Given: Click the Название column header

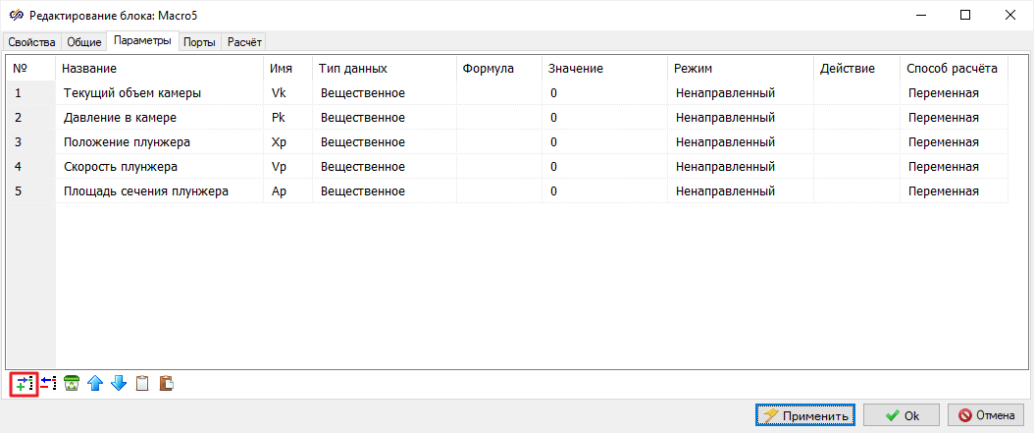Looking at the screenshot, I should (x=90, y=69).
